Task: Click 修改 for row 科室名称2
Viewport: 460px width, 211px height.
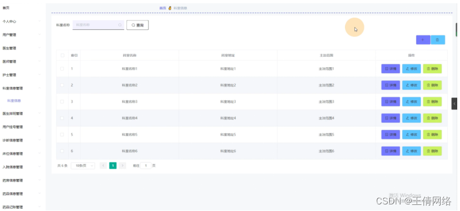Action: click(x=411, y=85)
